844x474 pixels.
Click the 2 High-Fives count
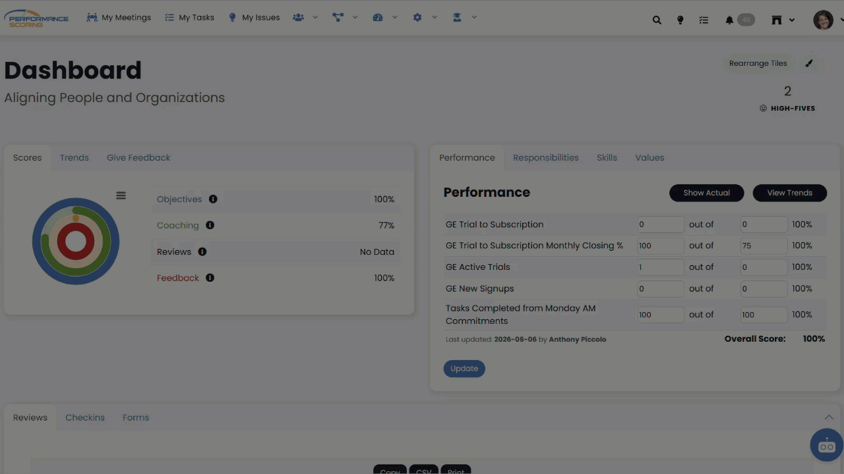tap(787, 92)
